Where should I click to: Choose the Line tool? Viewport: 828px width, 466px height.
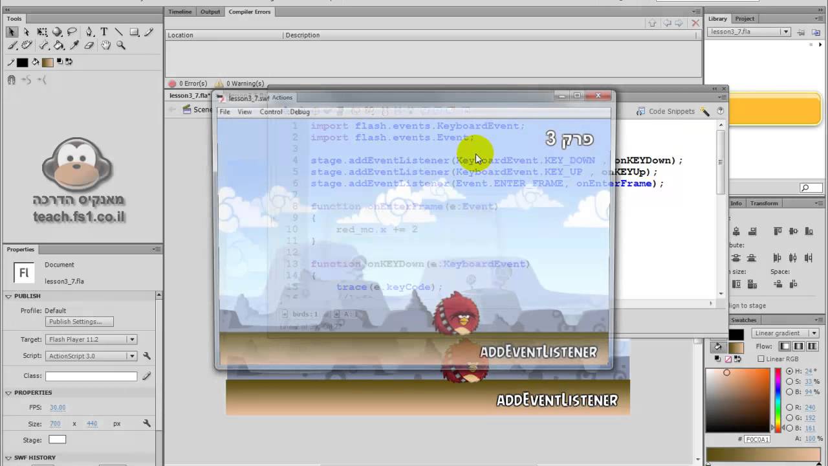119,32
